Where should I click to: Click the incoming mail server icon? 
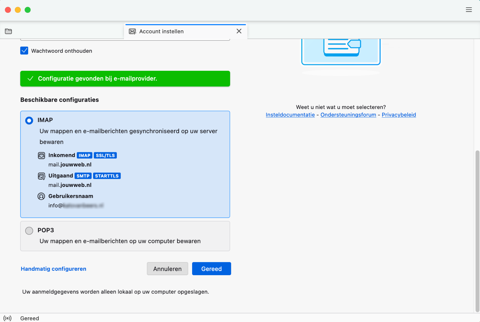(x=42, y=156)
